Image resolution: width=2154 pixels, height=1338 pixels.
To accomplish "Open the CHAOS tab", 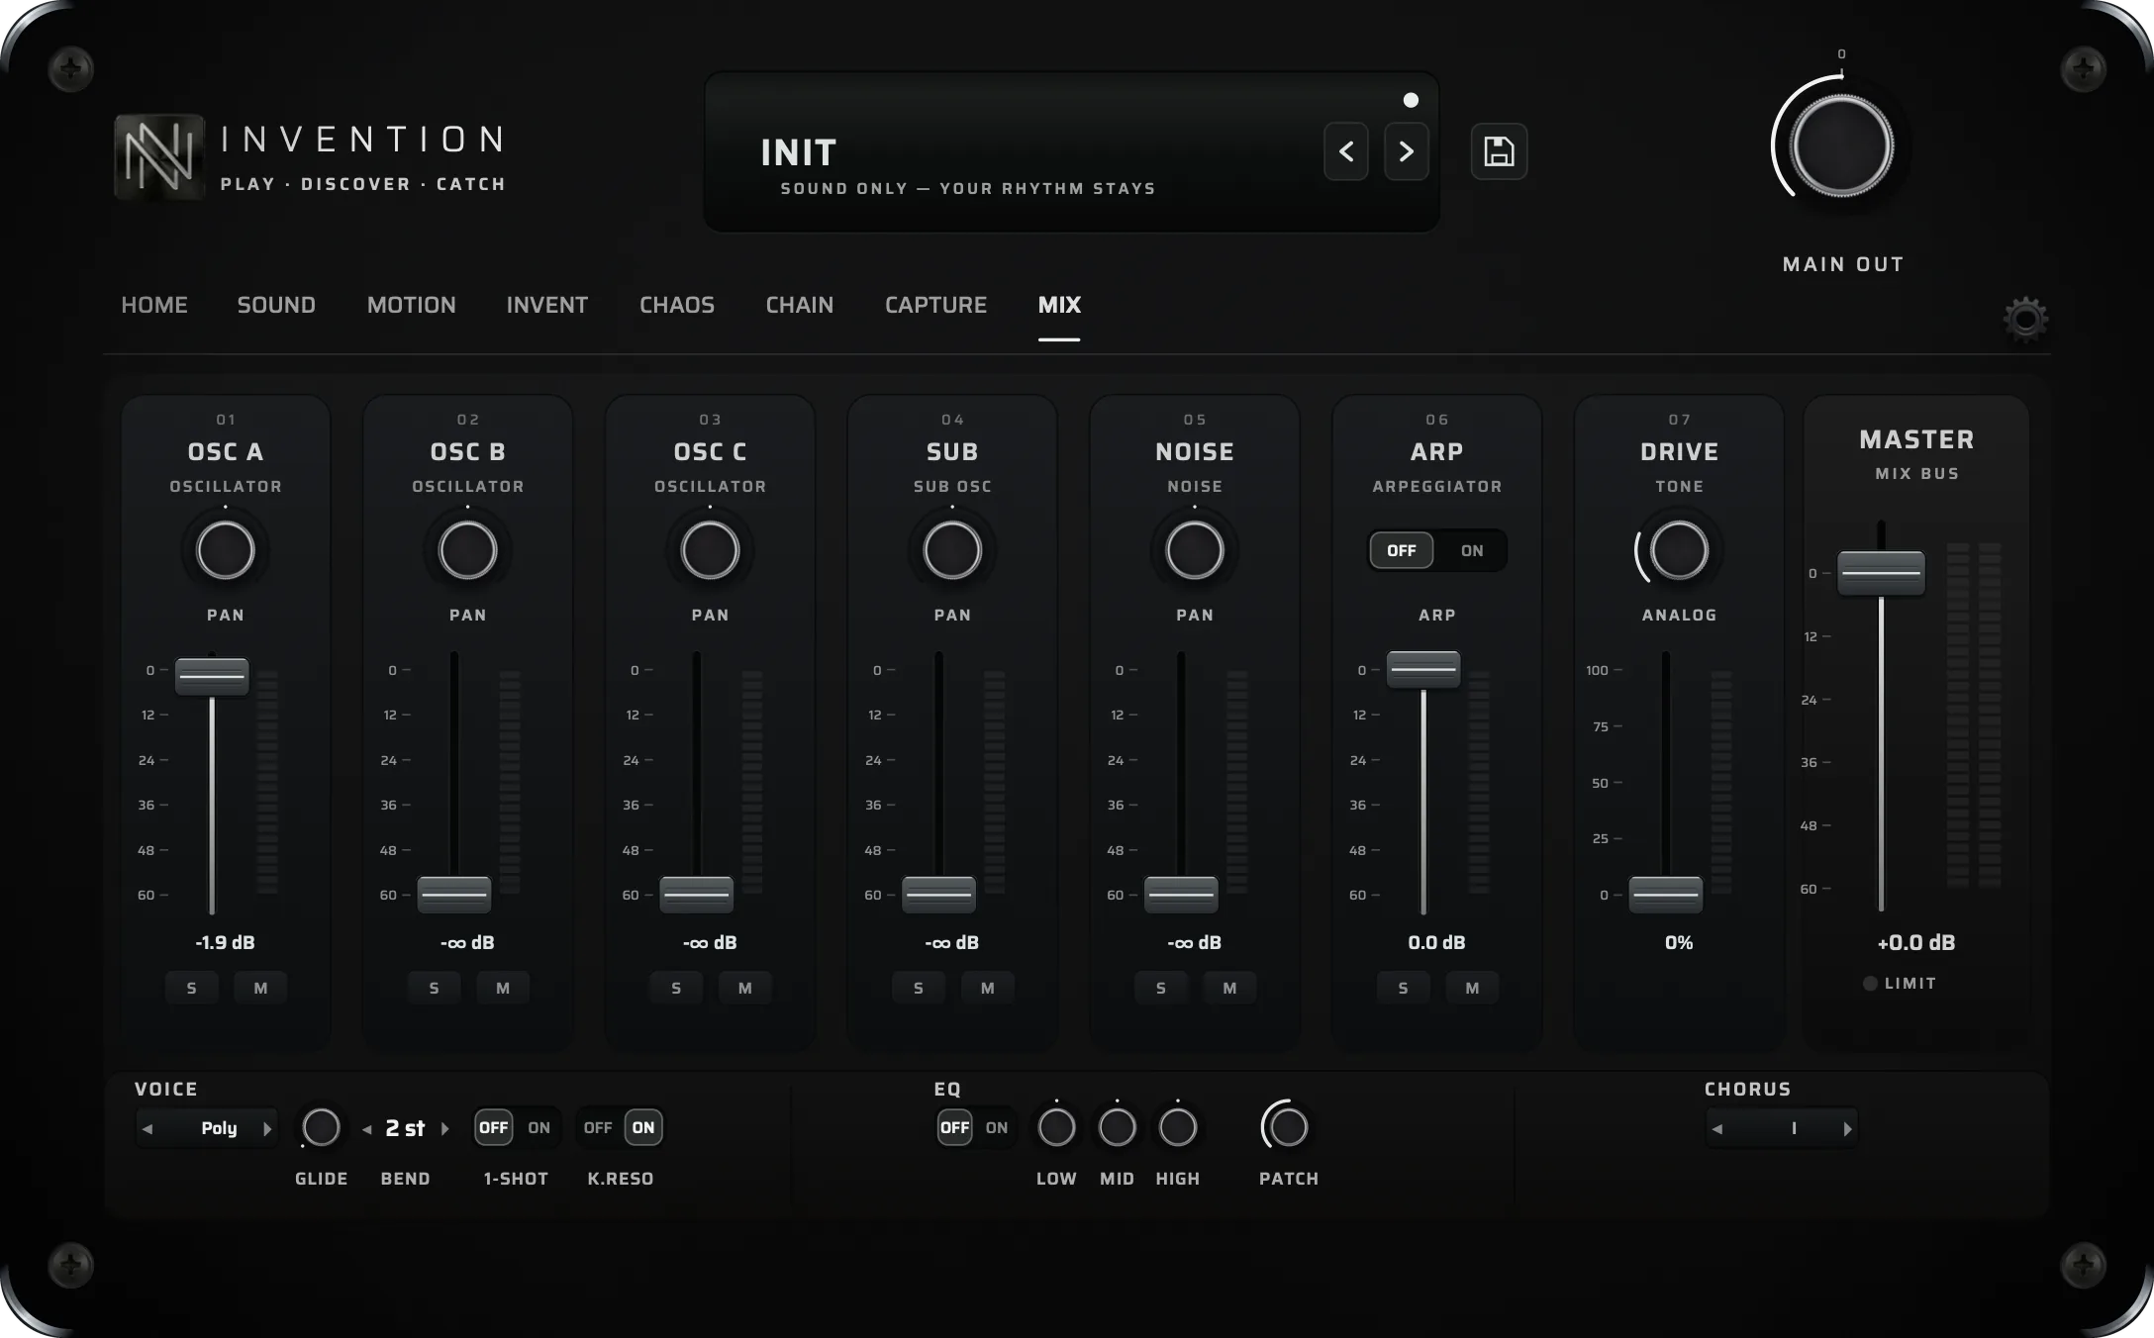I will tap(677, 305).
